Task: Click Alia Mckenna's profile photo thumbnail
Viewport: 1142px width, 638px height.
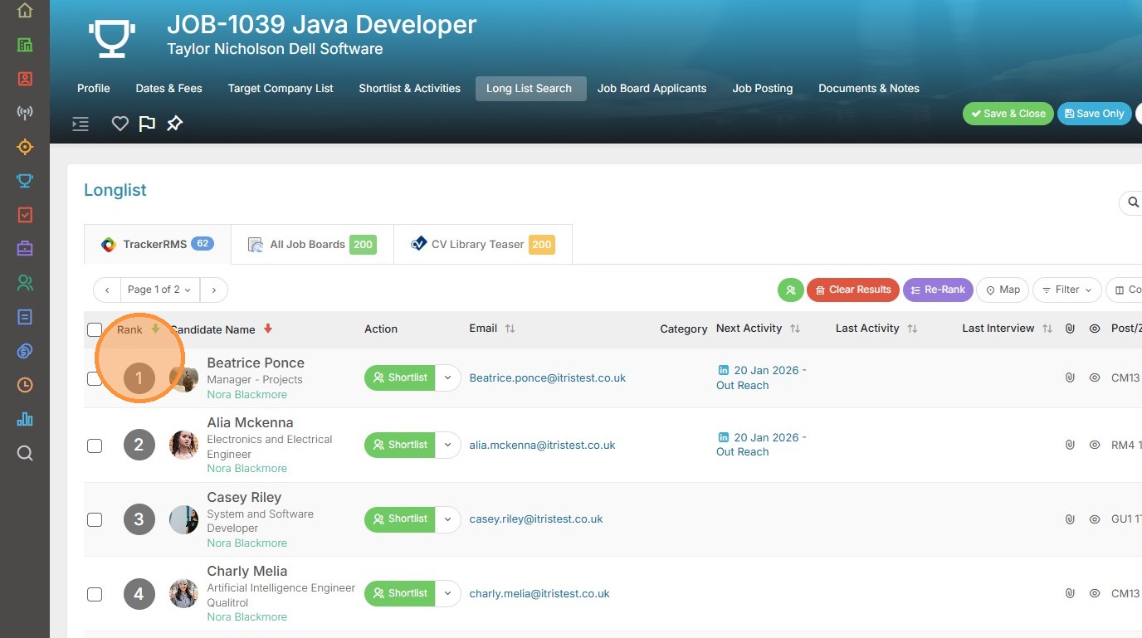Action: 183,445
